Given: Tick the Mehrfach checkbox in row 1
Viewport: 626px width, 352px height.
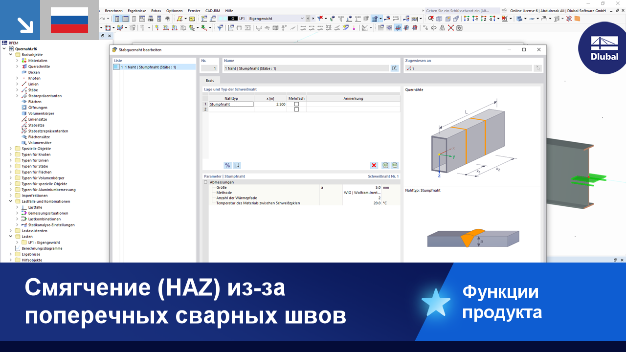Looking at the screenshot, I should 296,104.
